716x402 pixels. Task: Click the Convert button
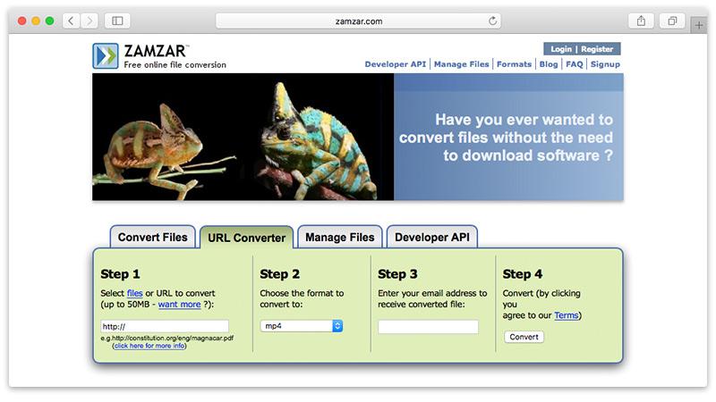click(524, 337)
